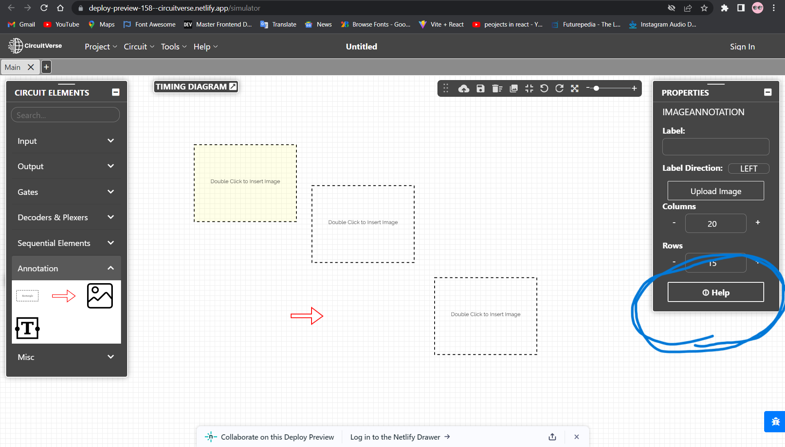The width and height of the screenshot is (785, 447).
Task: Click the save offline disk icon
Action: tap(480, 89)
